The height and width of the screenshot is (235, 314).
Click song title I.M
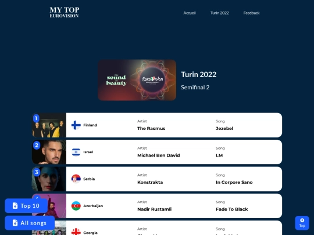[x=219, y=156]
